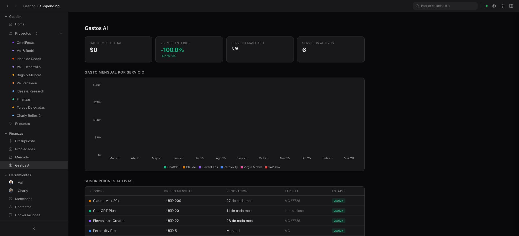This screenshot has width=519, height=236.
Task: Toggle the right side panel icon
Action: [511, 6]
